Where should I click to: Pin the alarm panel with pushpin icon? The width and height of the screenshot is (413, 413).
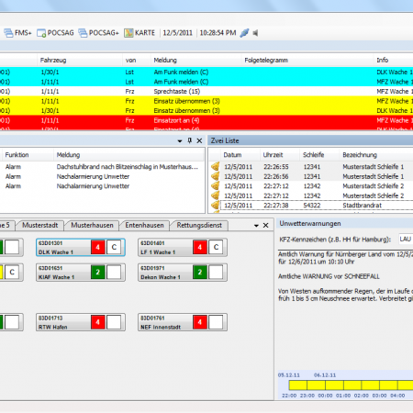click(x=190, y=140)
